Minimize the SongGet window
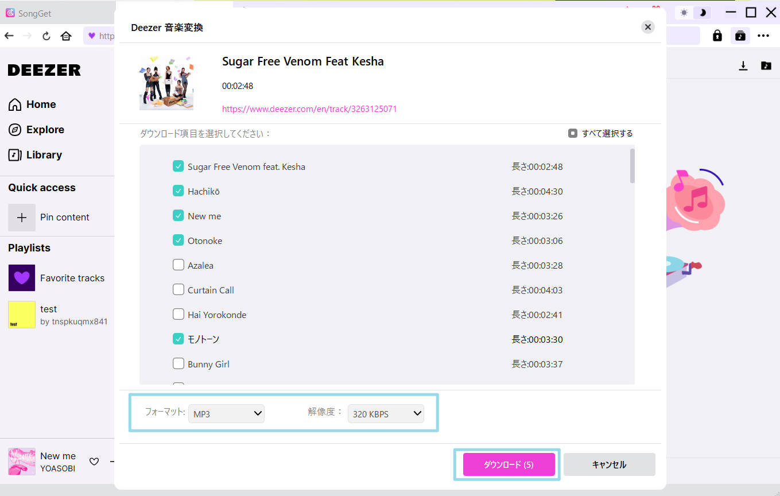The image size is (780, 496). (731, 13)
